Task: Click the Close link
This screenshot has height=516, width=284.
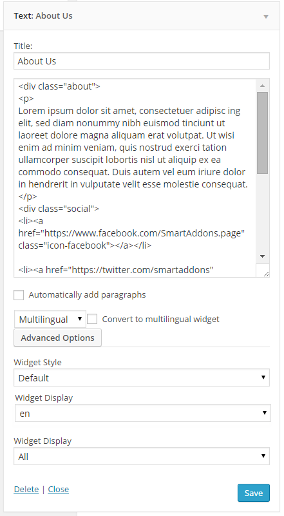Action: (58, 490)
